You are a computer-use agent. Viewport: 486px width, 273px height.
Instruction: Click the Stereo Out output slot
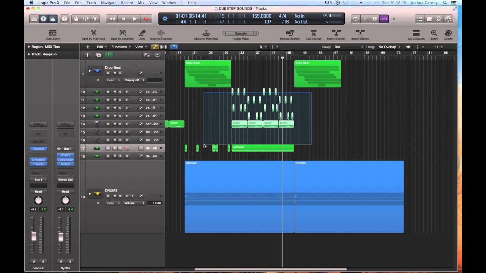(x=65, y=180)
